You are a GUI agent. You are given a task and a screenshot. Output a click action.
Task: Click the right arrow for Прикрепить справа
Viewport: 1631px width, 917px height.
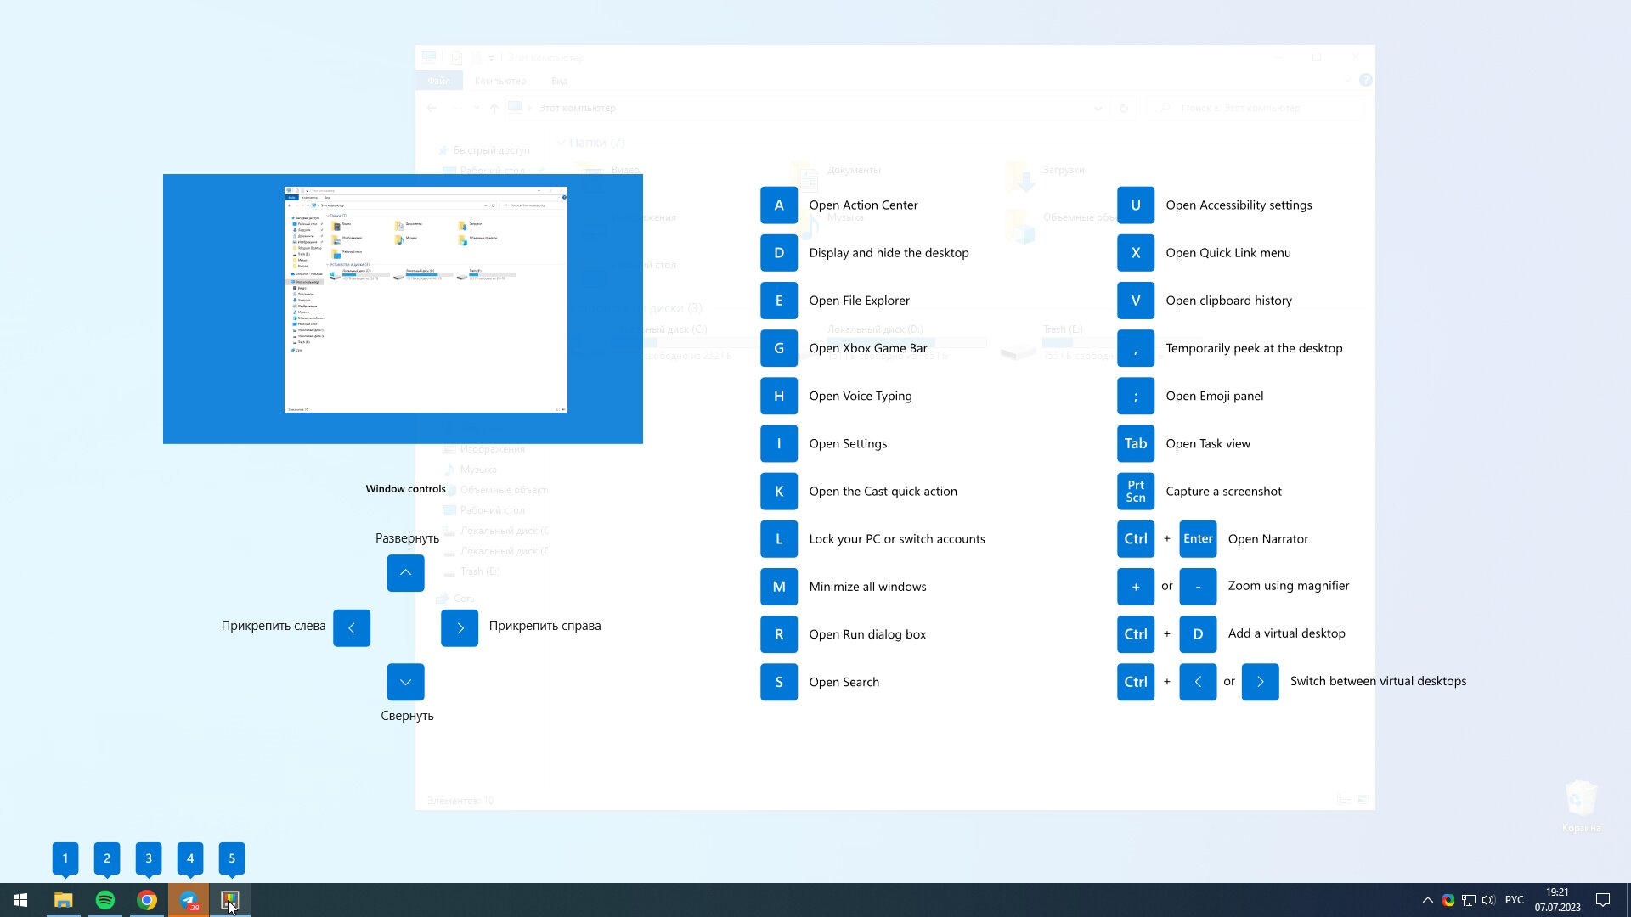[460, 628]
